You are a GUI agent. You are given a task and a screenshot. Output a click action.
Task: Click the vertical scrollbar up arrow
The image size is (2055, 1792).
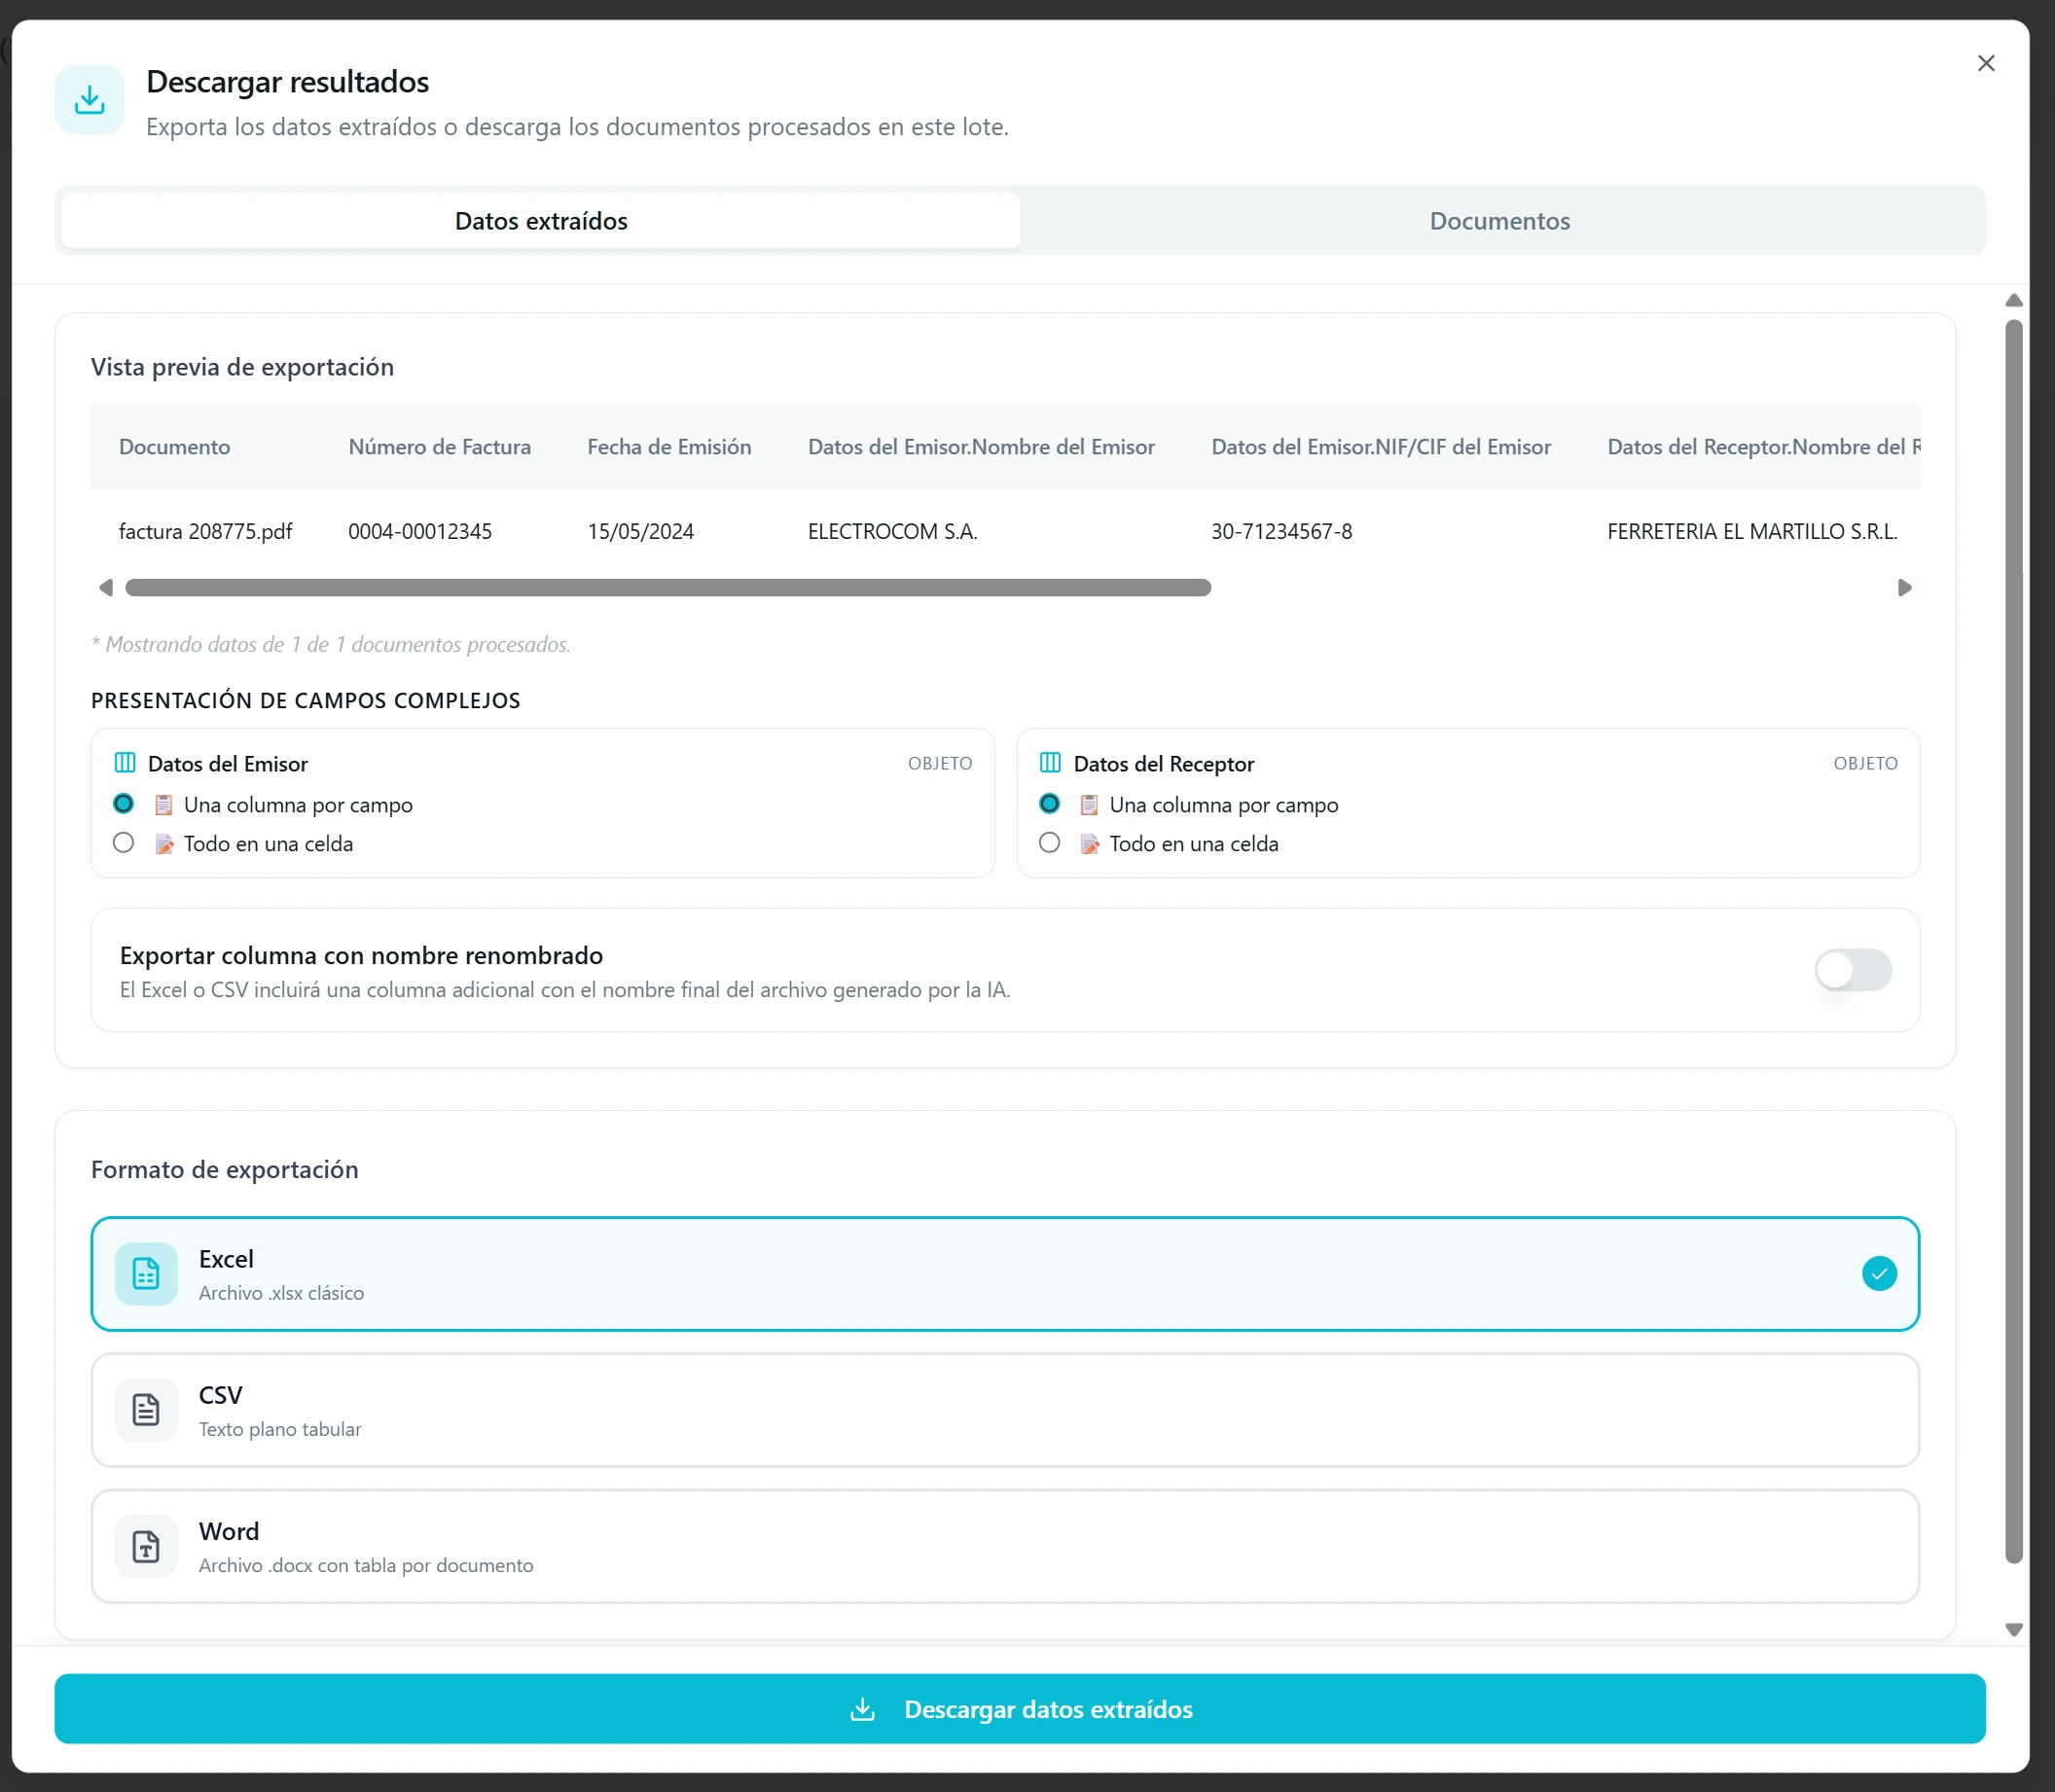pos(2014,301)
